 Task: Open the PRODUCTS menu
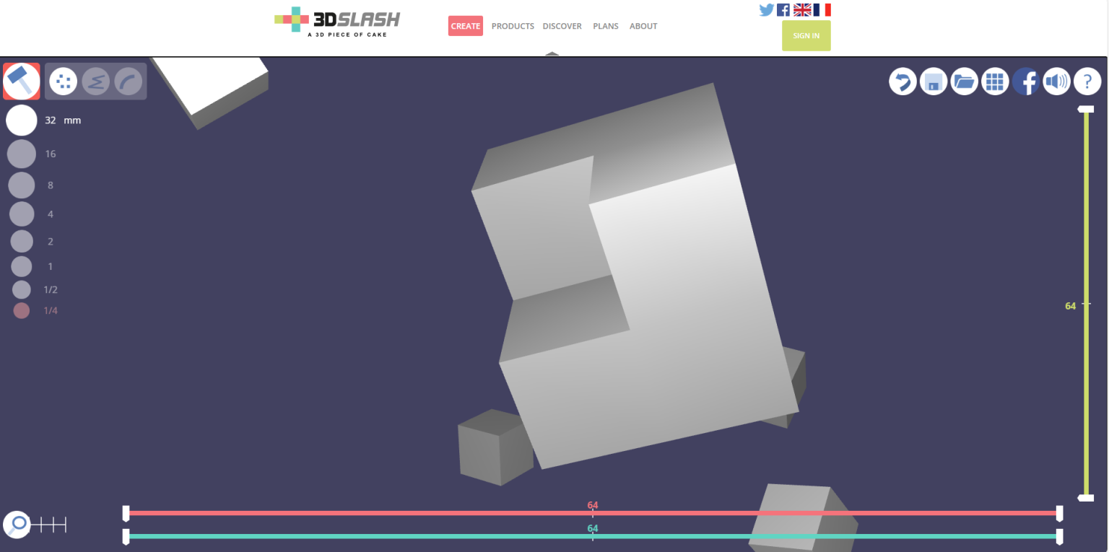click(513, 26)
